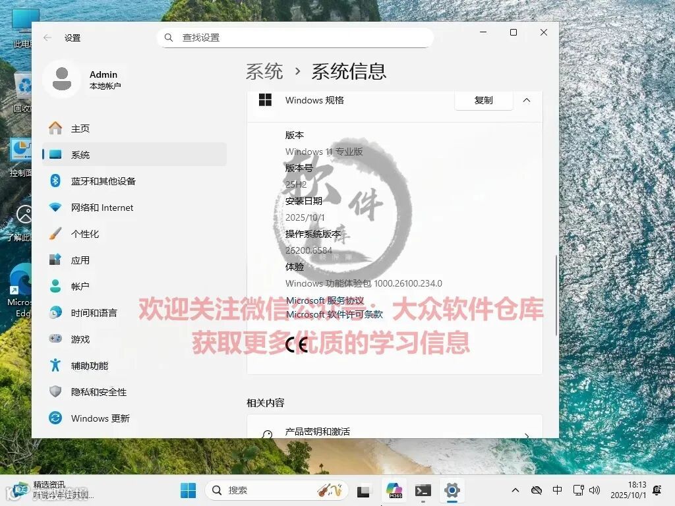This screenshot has height=506, width=675.
Task: Open 蓝牙和其他设备 Bluetooth icon
Action: click(x=55, y=181)
